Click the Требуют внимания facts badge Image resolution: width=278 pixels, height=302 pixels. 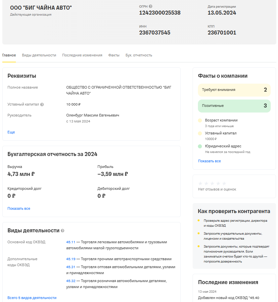(234, 90)
